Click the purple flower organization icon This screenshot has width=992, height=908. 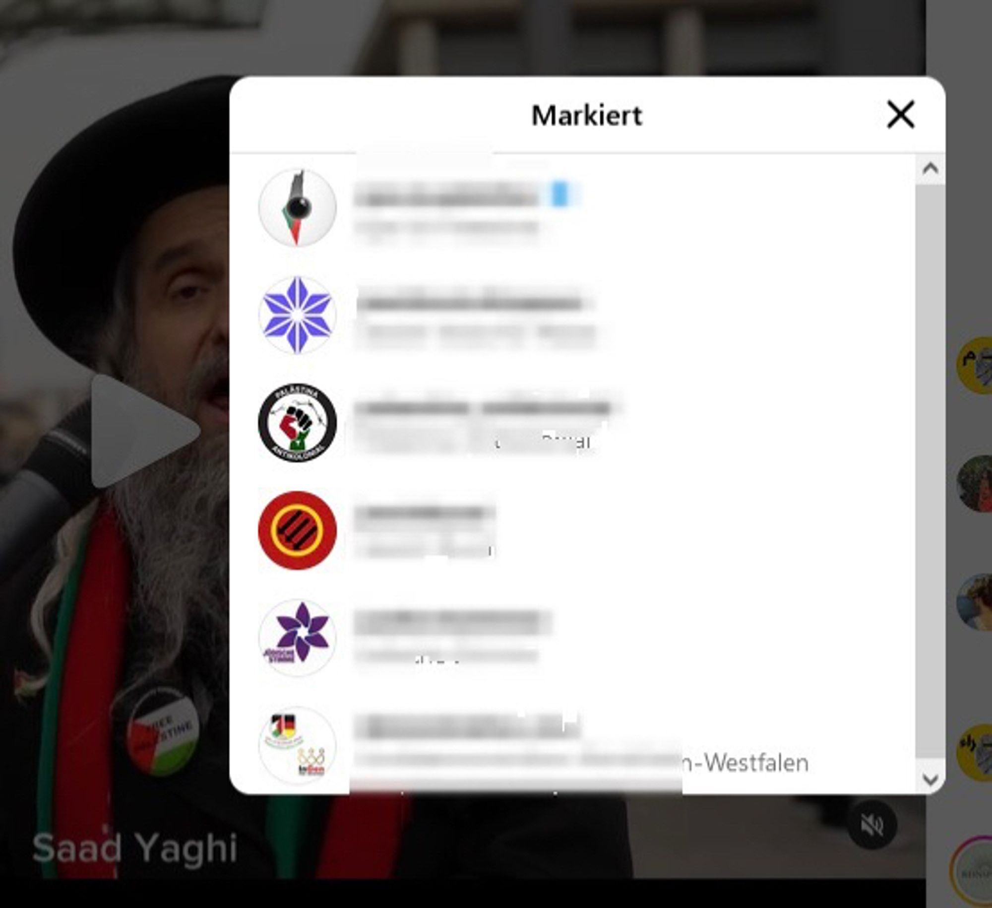[x=297, y=637]
